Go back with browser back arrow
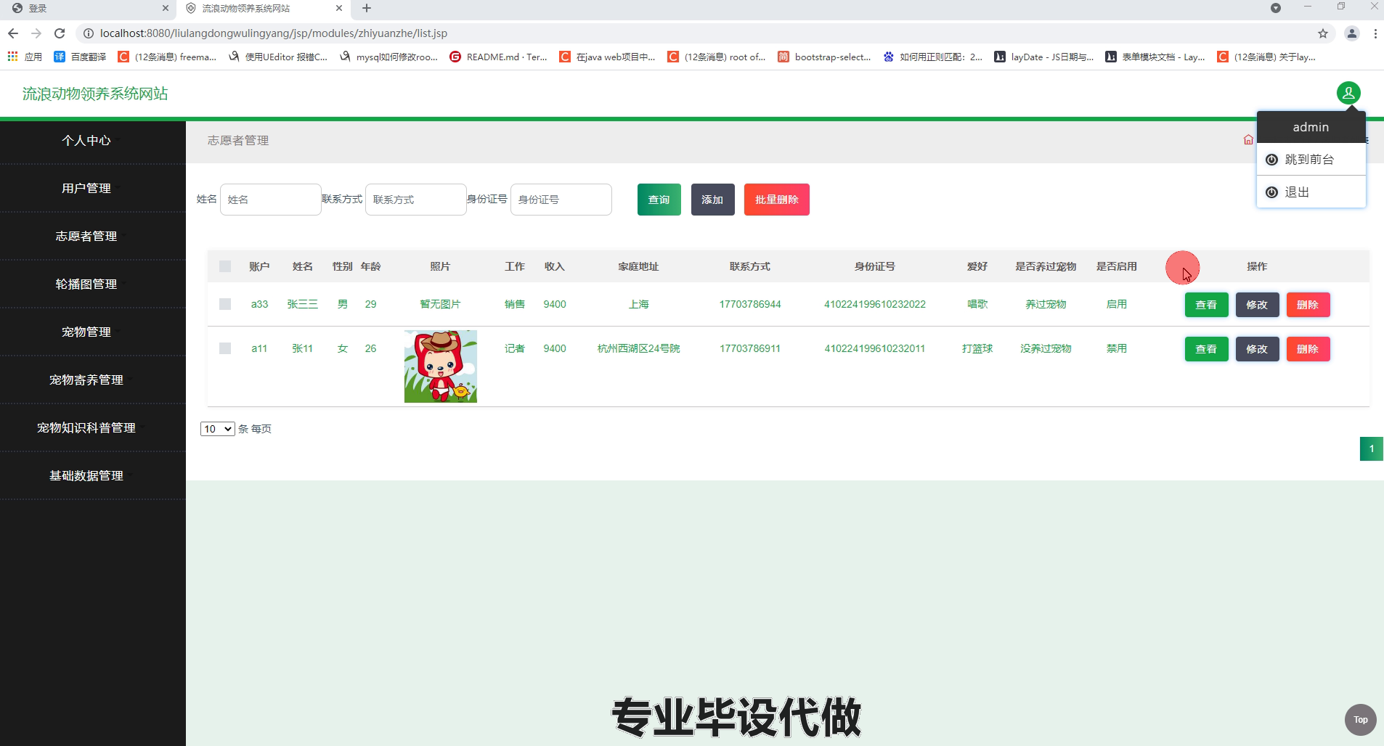The height and width of the screenshot is (746, 1384). pos(12,33)
